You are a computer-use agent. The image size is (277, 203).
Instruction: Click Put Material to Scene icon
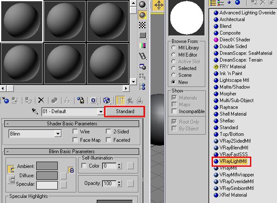pos(15,100)
